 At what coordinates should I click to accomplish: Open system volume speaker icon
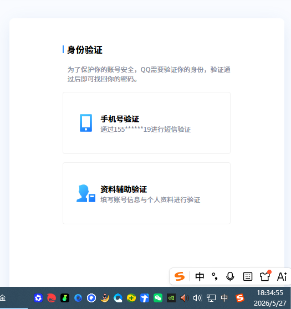[198, 298]
